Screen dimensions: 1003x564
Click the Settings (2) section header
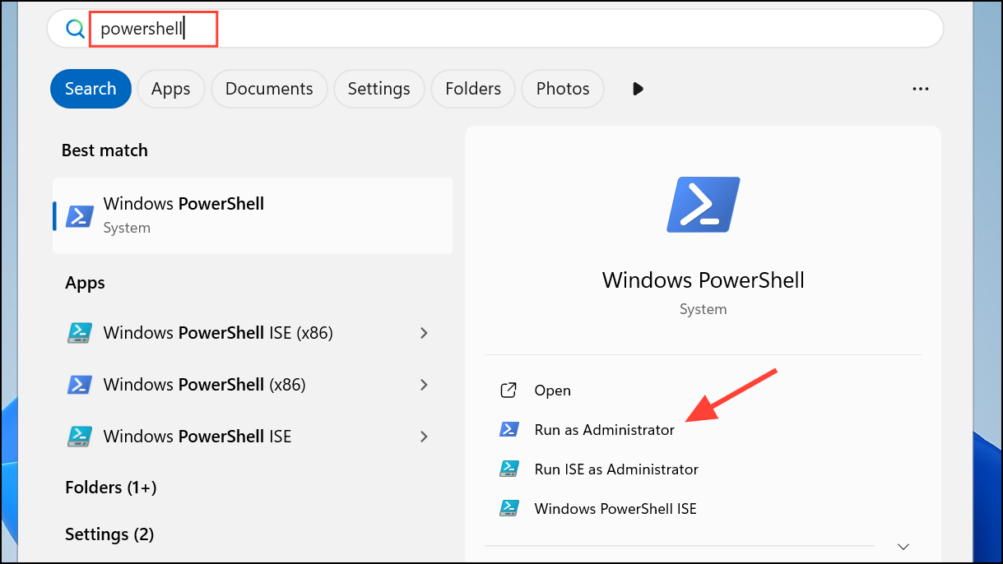coord(109,534)
